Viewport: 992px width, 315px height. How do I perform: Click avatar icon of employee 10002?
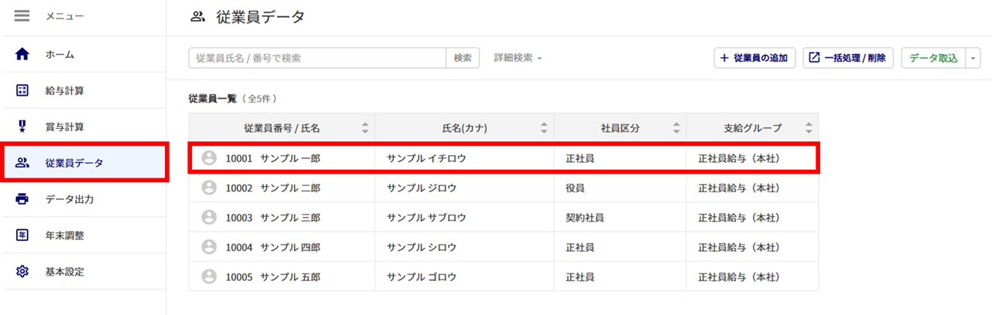pos(208,188)
